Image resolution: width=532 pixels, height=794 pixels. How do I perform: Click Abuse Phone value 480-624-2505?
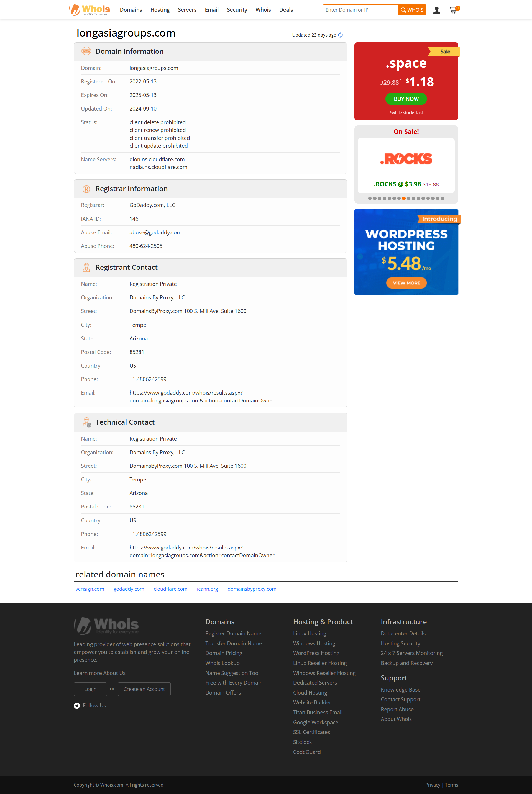(146, 246)
